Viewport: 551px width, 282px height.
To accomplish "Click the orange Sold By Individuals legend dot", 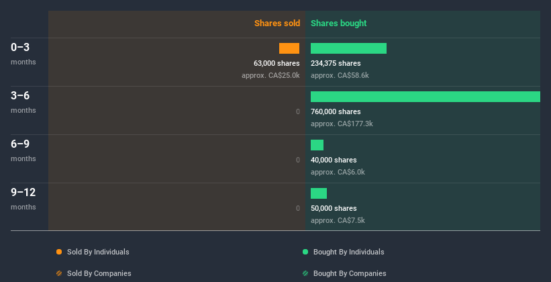I will click(x=59, y=252).
